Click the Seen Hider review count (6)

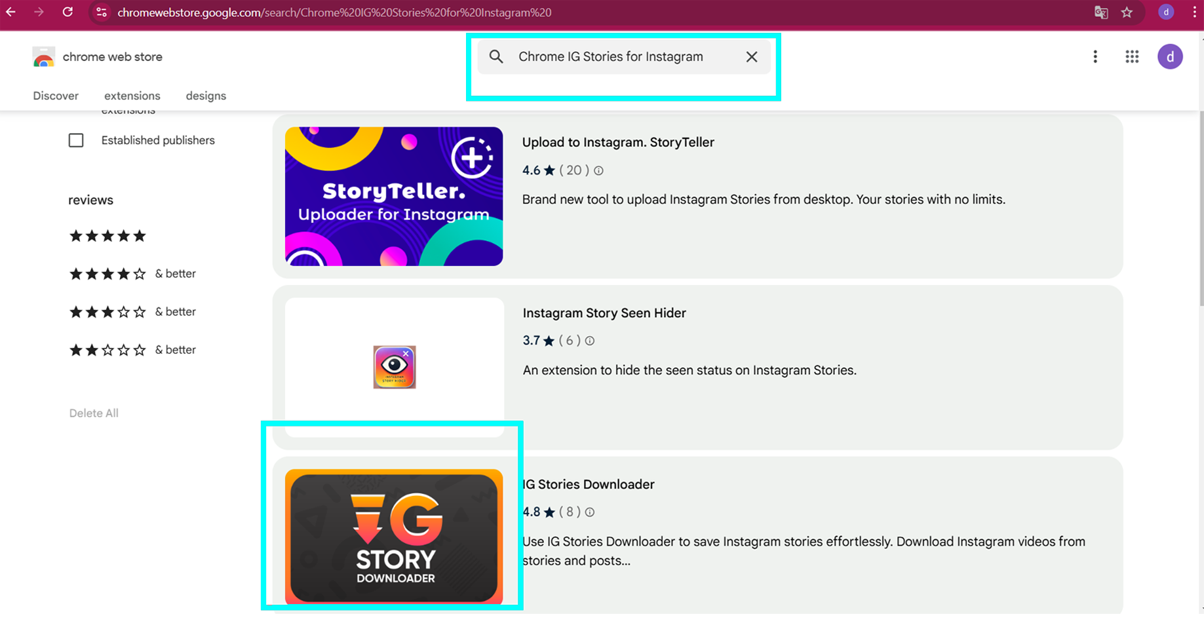(570, 341)
